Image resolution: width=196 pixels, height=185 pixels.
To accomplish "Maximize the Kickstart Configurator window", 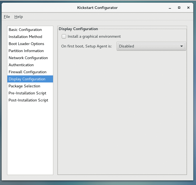I will [179, 8].
